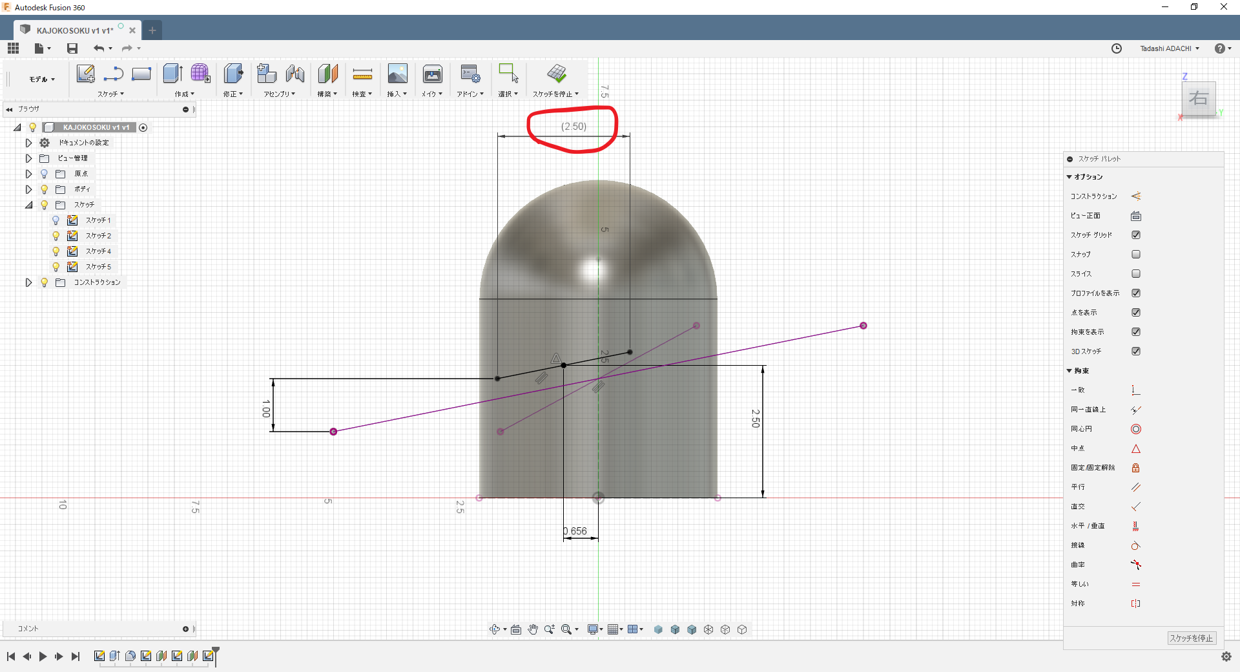Toggle the Sketch Grid checkbox
Screen dimensions: 1240x672
[1136, 235]
